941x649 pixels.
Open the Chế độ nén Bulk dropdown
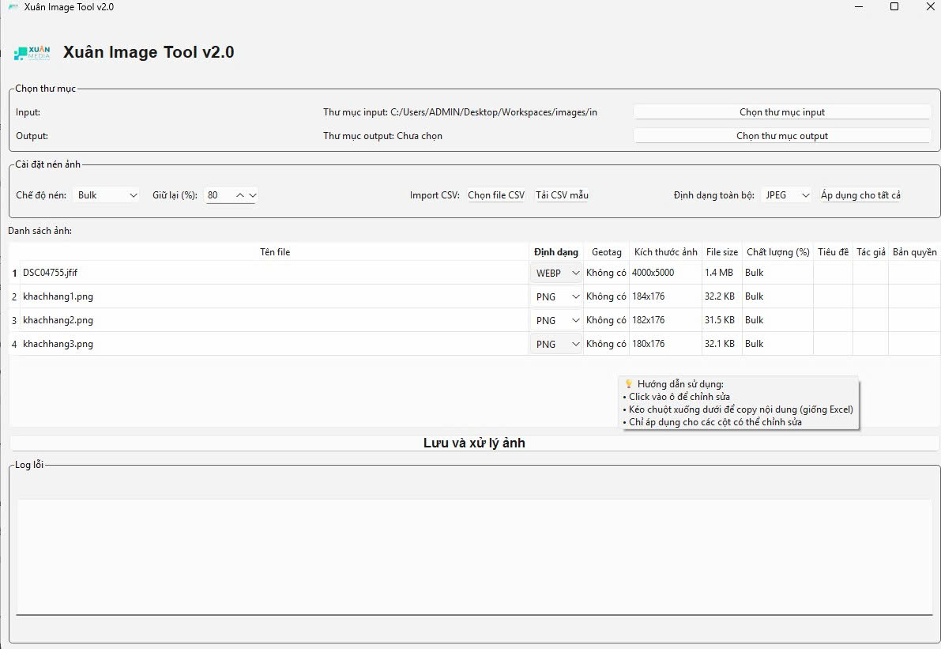pos(106,194)
